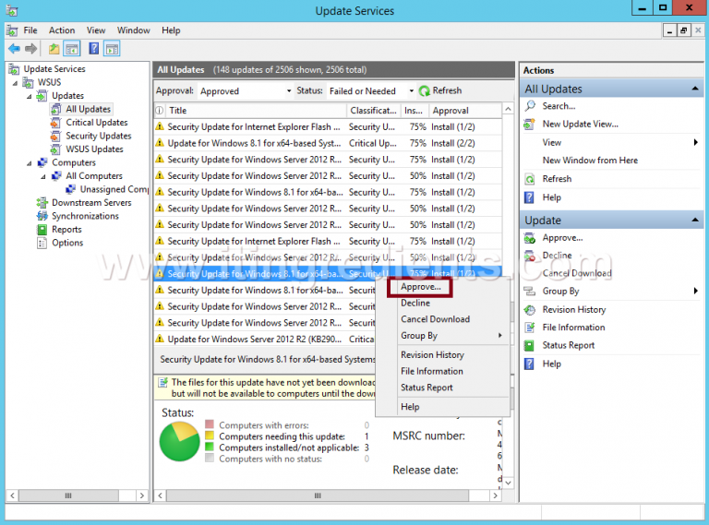
Task: Open the Action menu
Action: 62,30
